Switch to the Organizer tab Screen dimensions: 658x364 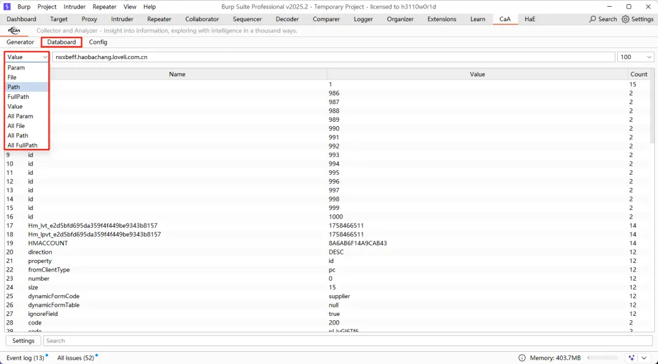[400, 19]
